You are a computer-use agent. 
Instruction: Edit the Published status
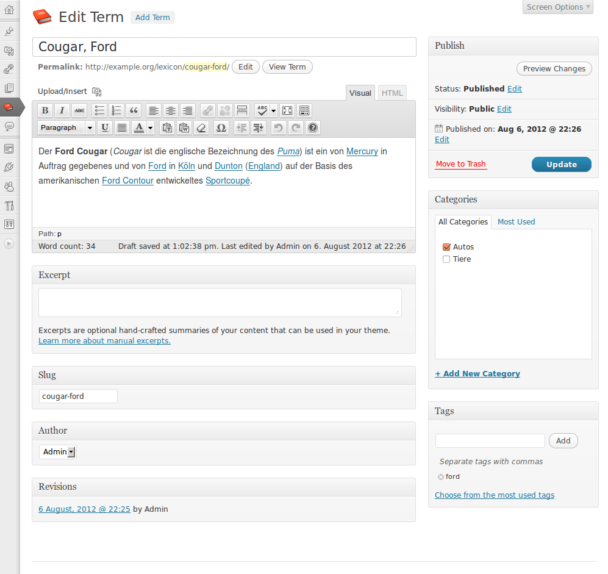coord(515,89)
